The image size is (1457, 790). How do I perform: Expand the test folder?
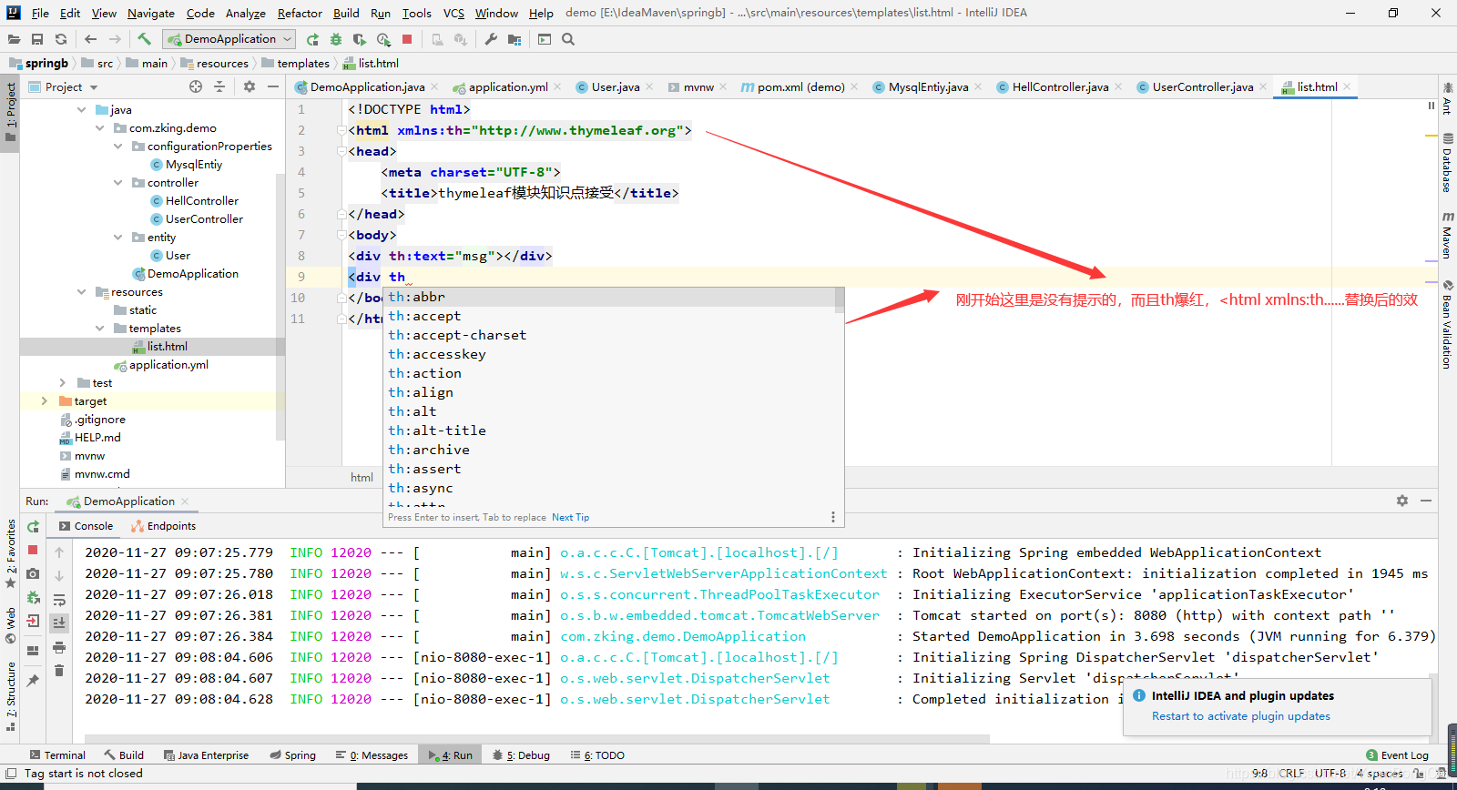[63, 382]
